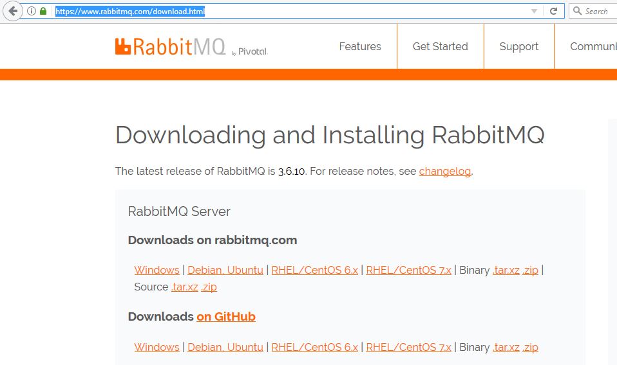This screenshot has height=365, width=617.
Task: Click the magnifier icon in search box
Action: (x=577, y=10)
